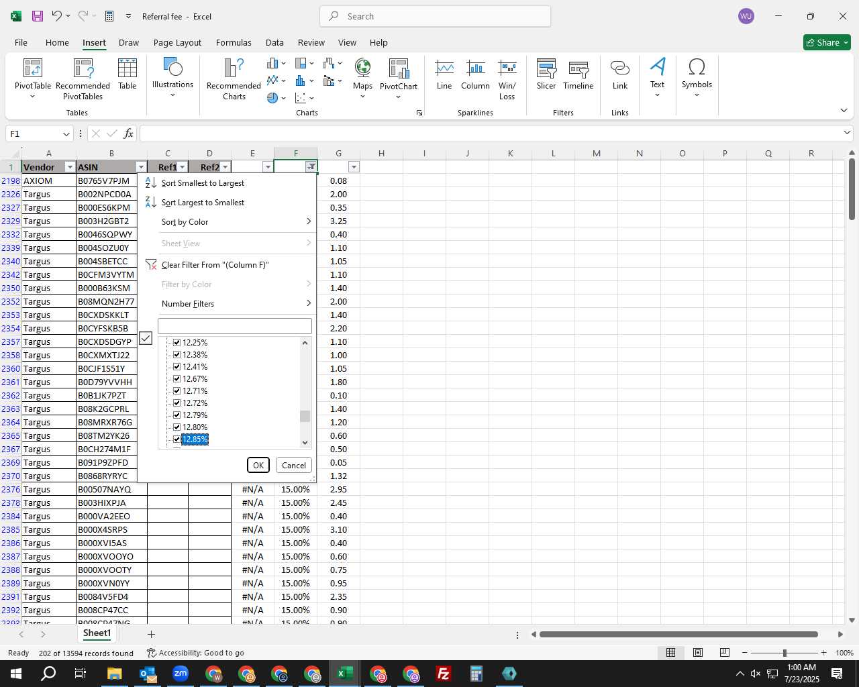Click Cancel in the filter menu
The image size is (859, 687).
click(x=294, y=465)
